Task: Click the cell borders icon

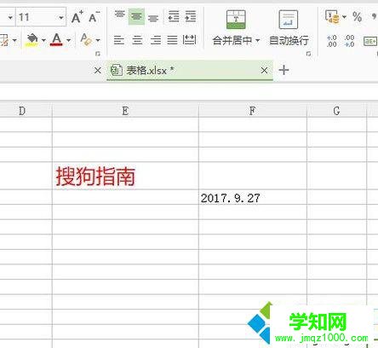Action: click(x=4, y=40)
